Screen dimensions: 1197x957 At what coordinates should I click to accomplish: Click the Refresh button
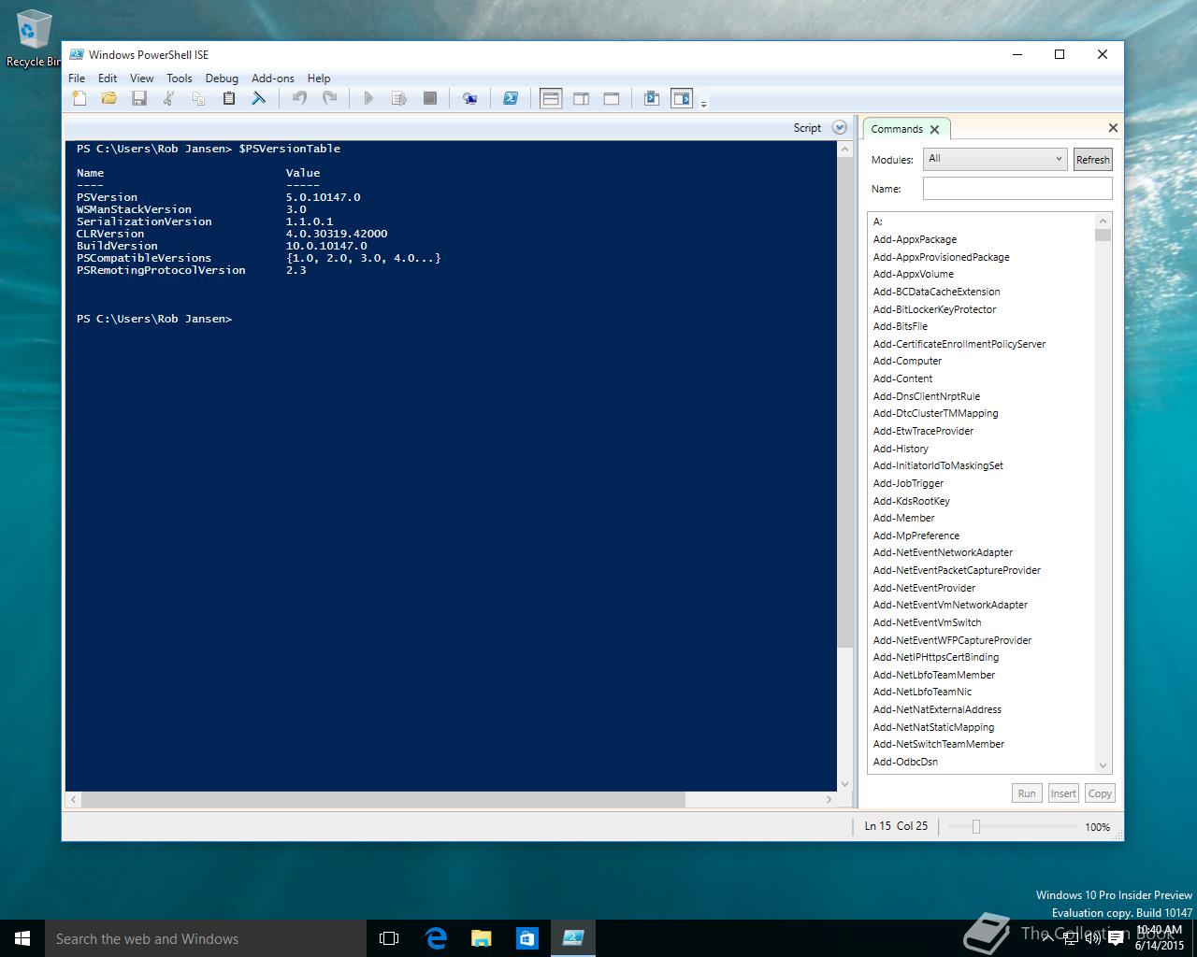[1092, 160]
